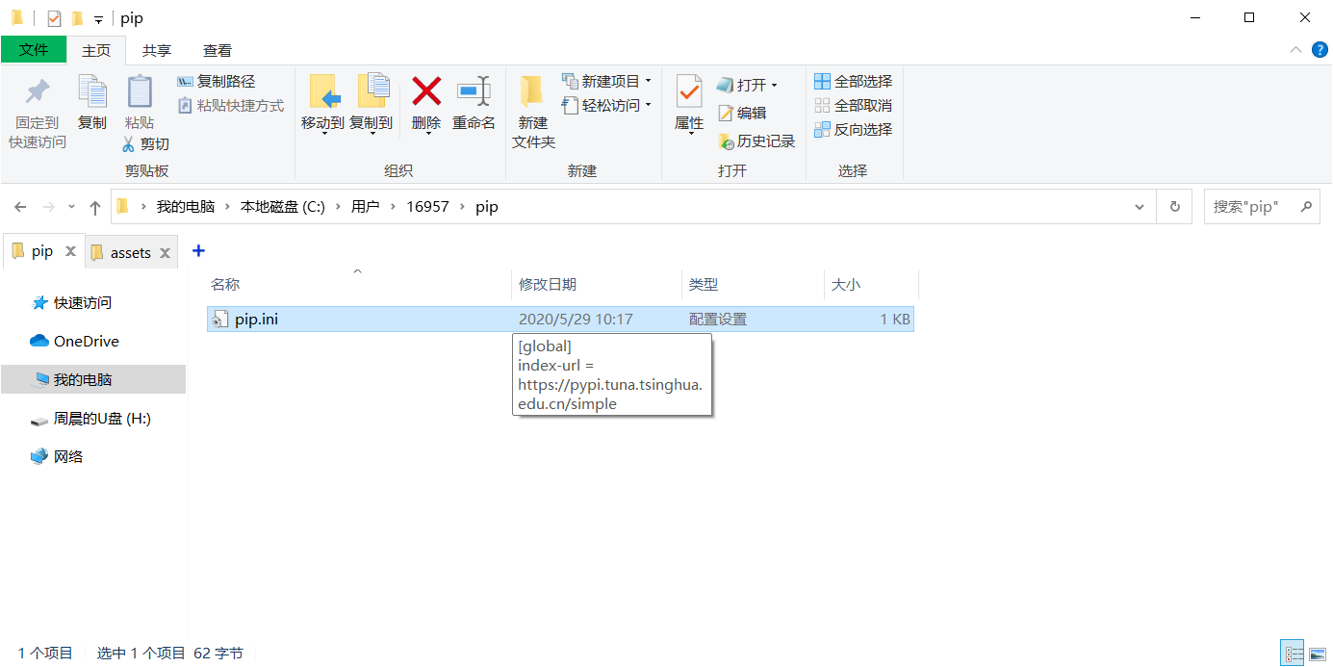Click 本地磁盘 (C:) breadcrumb
Screen dimensions: 1333x667
coord(283,207)
